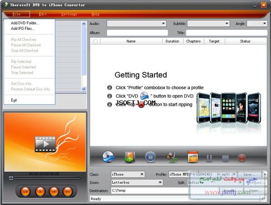
Task: Click the stop ripping square icon
Action: (x=225, y=158)
